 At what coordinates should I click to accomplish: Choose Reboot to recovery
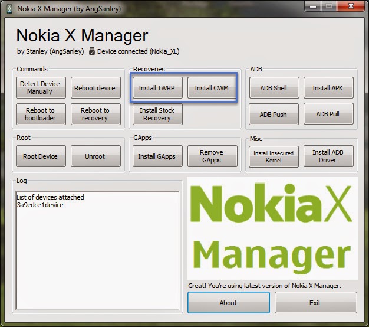pos(95,114)
